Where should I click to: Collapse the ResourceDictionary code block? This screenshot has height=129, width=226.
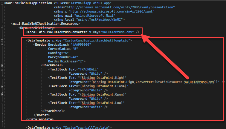[2, 27]
